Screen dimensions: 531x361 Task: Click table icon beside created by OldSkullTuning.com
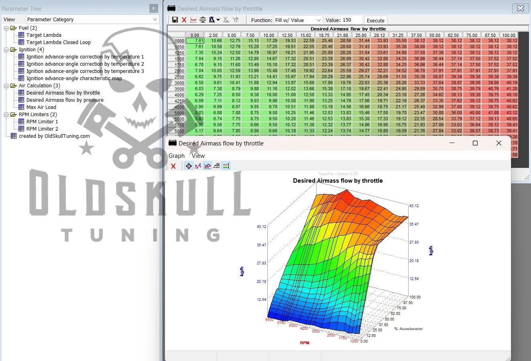click(14, 136)
